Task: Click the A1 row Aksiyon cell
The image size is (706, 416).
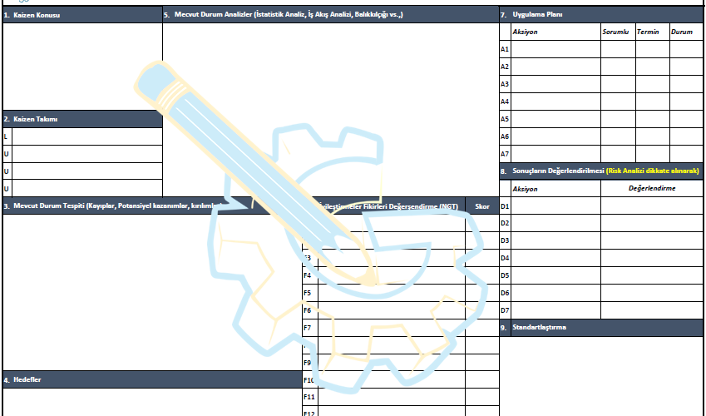Action: tap(555, 49)
